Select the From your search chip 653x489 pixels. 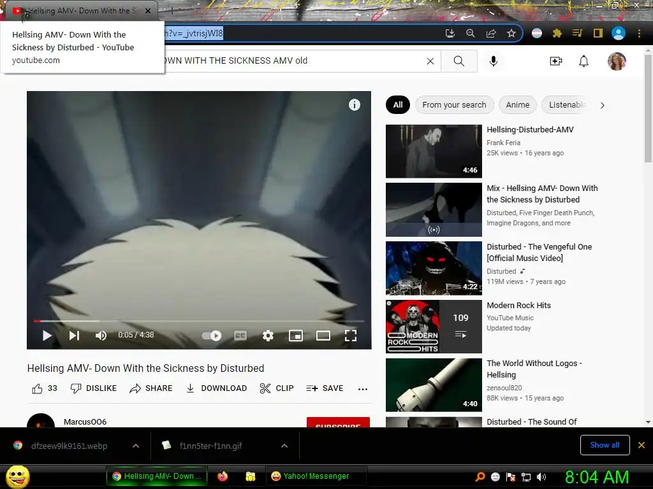tap(454, 105)
